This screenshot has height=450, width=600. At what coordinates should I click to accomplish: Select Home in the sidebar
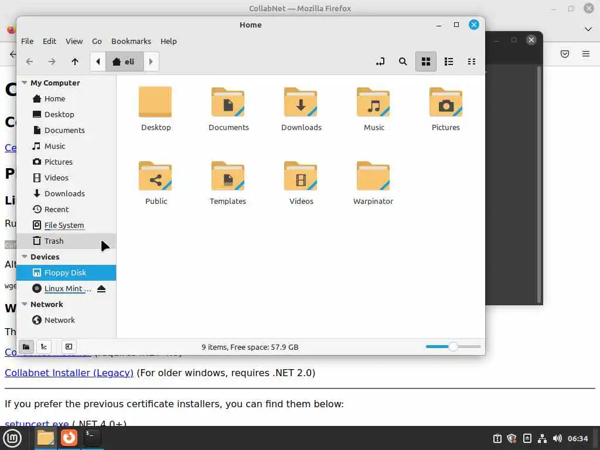[66, 98]
